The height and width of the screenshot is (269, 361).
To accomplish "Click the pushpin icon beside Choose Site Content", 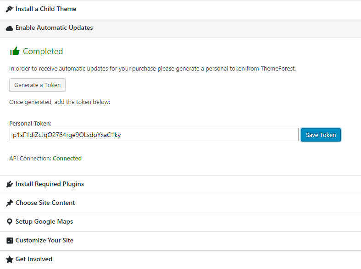I will point(9,203).
